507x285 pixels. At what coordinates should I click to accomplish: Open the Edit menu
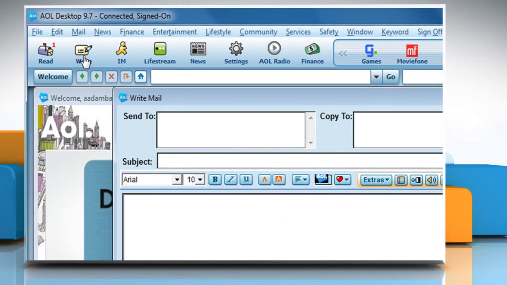[57, 32]
